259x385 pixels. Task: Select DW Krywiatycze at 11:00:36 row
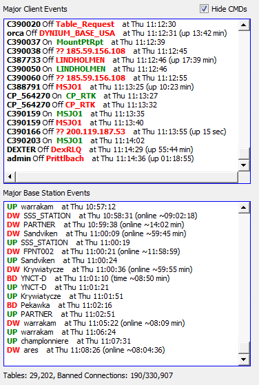tap(100, 269)
